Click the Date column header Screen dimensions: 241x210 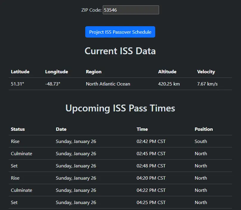tap(61, 129)
